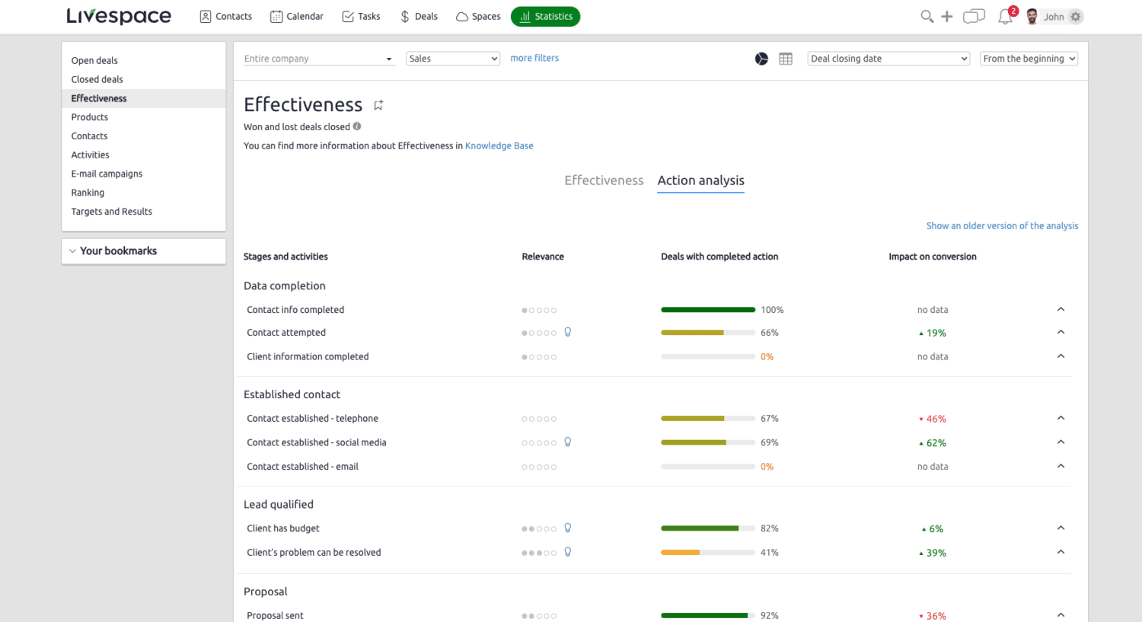Click lightbulb hint beside Contact attempted

pos(567,332)
